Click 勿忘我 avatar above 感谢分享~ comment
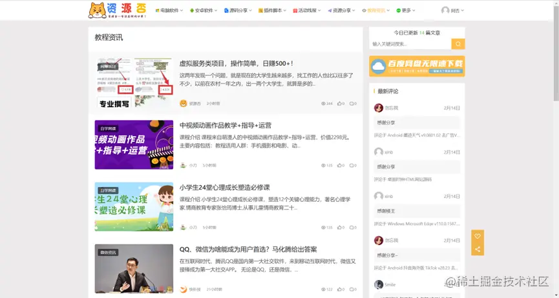The height and width of the screenshot is (298, 559). pyautogui.click(x=378, y=241)
